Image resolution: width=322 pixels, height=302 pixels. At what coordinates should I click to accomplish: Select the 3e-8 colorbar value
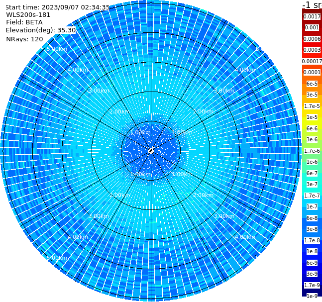(312, 229)
